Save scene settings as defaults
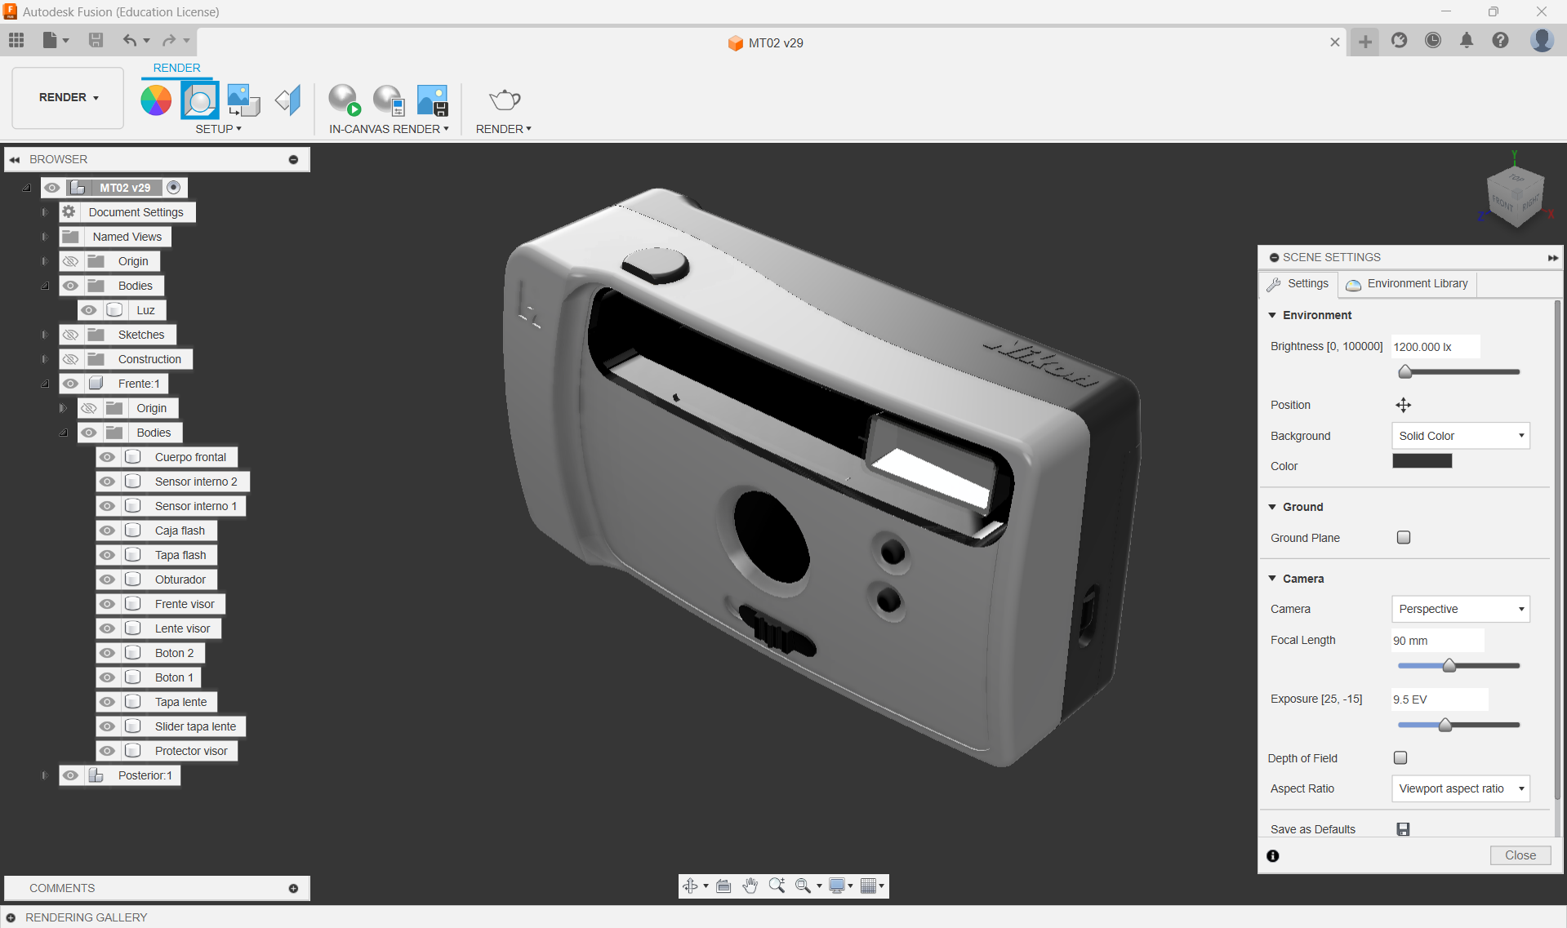Image resolution: width=1567 pixels, height=928 pixels. pyautogui.click(x=1403, y=829)
